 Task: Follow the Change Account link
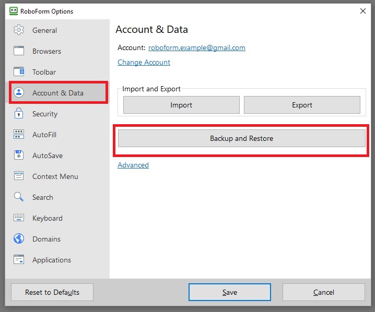pyautogui.click(x=144, y=63)
